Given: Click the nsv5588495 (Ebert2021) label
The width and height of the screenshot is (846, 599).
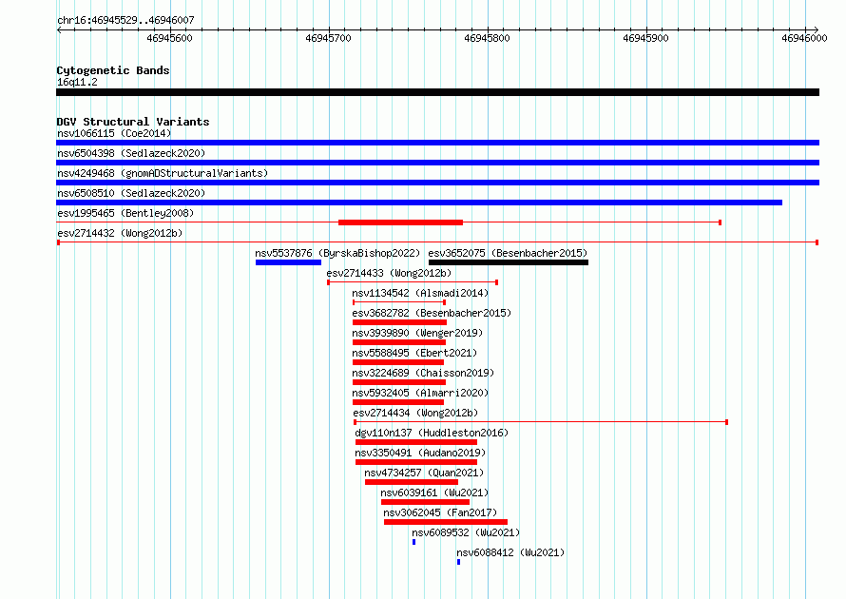Looking at the screenshot, I should (414, 353).
